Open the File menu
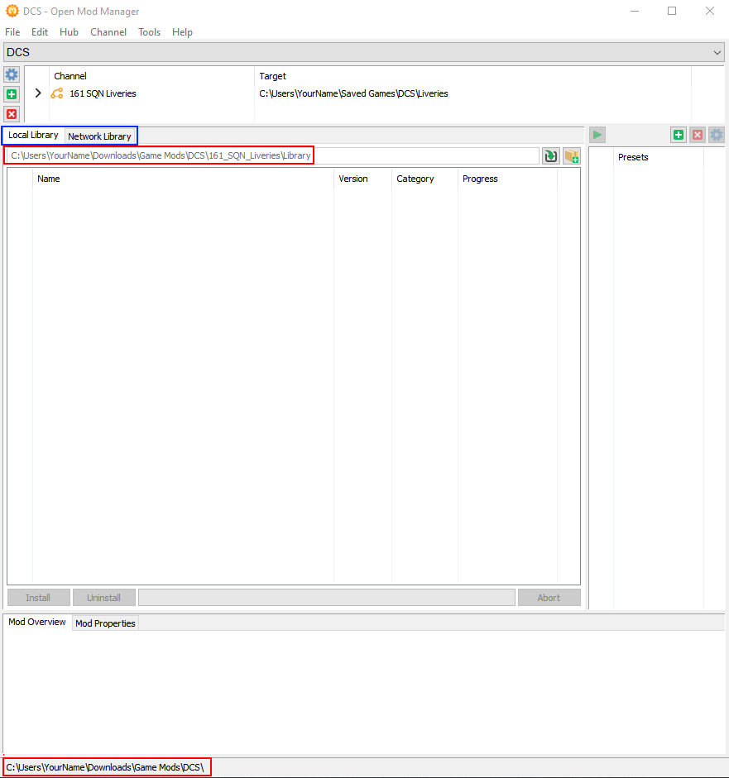Viewport: 729px width, 778px height. coord(12,32)
